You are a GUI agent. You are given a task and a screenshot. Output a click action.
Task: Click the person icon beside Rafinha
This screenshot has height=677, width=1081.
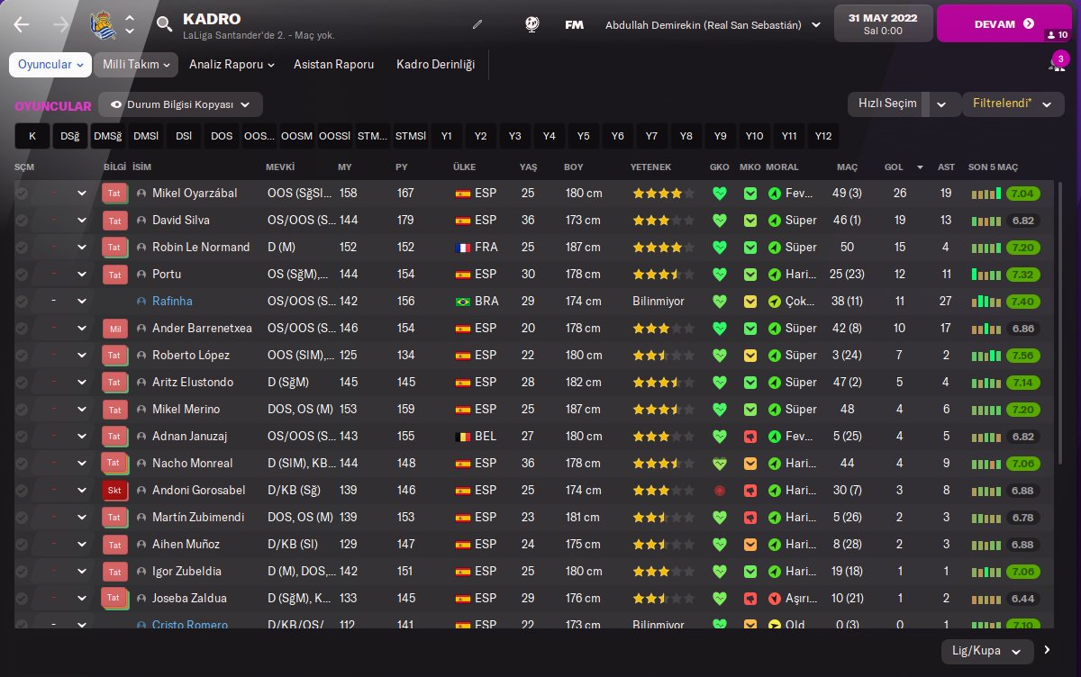(x=141, y=302)
